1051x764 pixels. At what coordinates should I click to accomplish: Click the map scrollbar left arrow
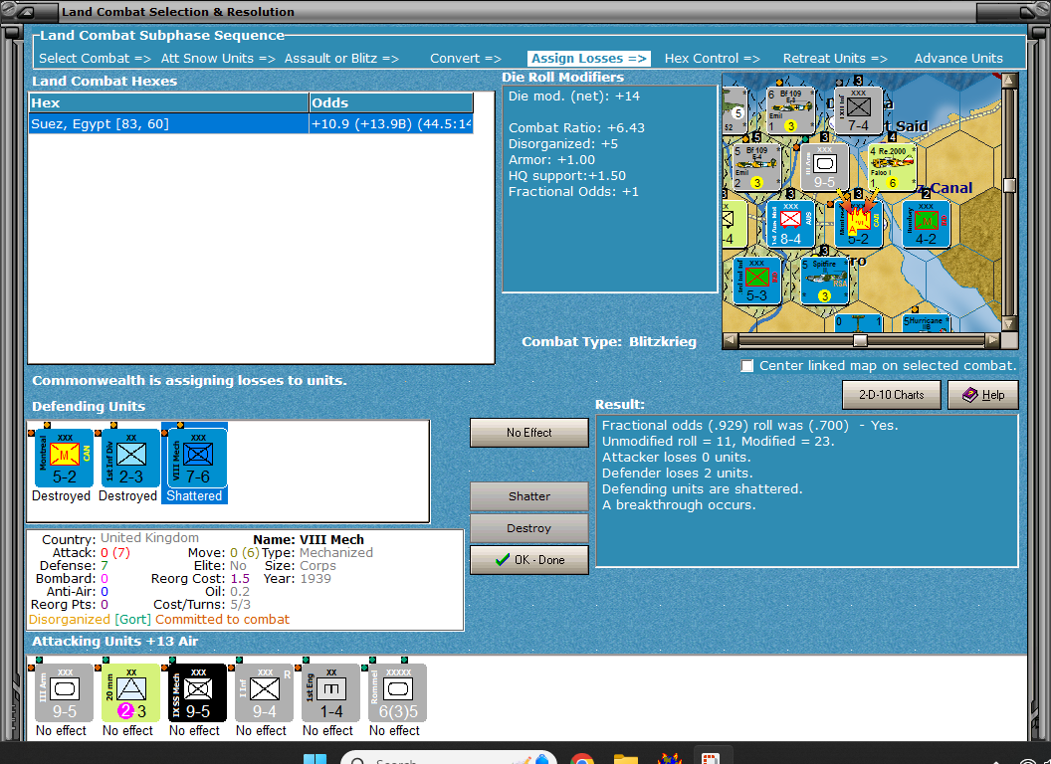(731, 340)
